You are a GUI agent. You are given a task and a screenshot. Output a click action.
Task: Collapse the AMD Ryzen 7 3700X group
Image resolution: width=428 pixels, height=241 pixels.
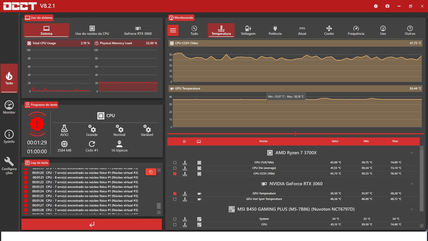(412, 153)
